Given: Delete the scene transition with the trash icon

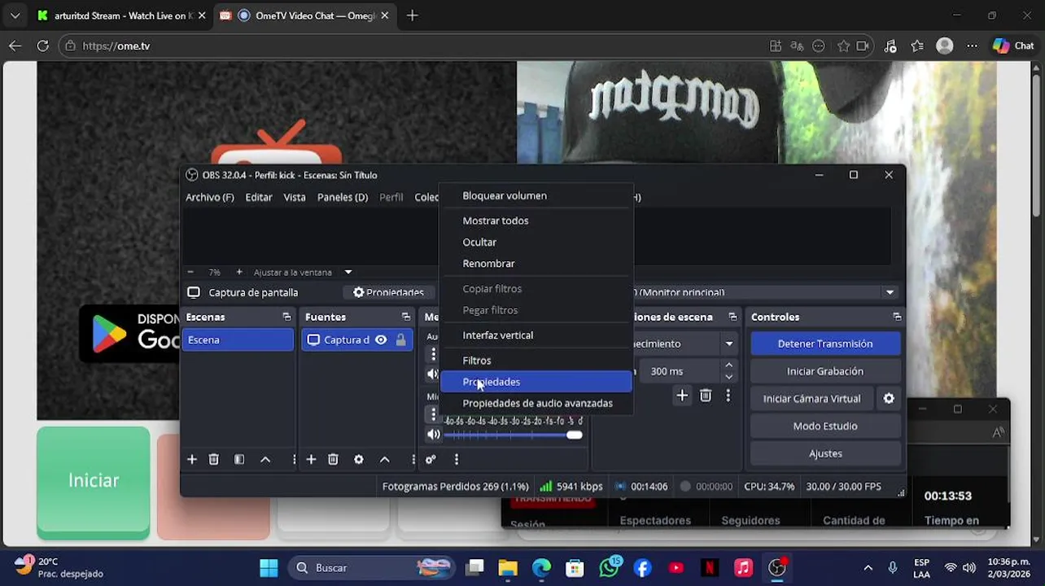Looking at the screenshot, I should coord(706,396).
